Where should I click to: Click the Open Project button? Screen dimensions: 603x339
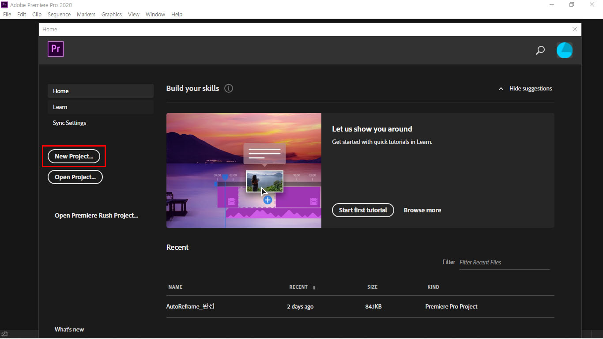[x=75, y=177]
